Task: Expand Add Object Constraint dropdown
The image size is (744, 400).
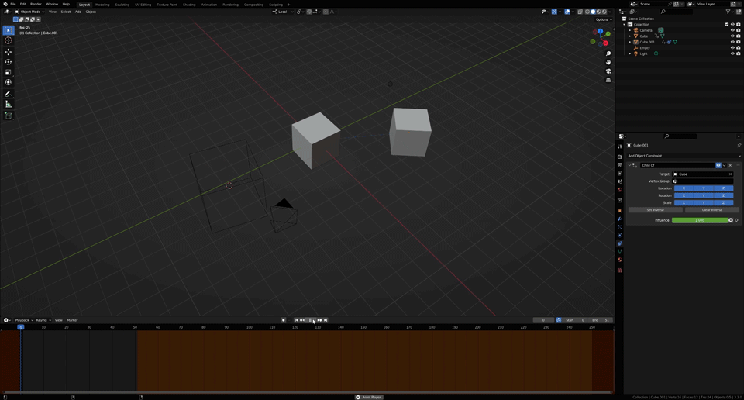Action: click(684, 156)
